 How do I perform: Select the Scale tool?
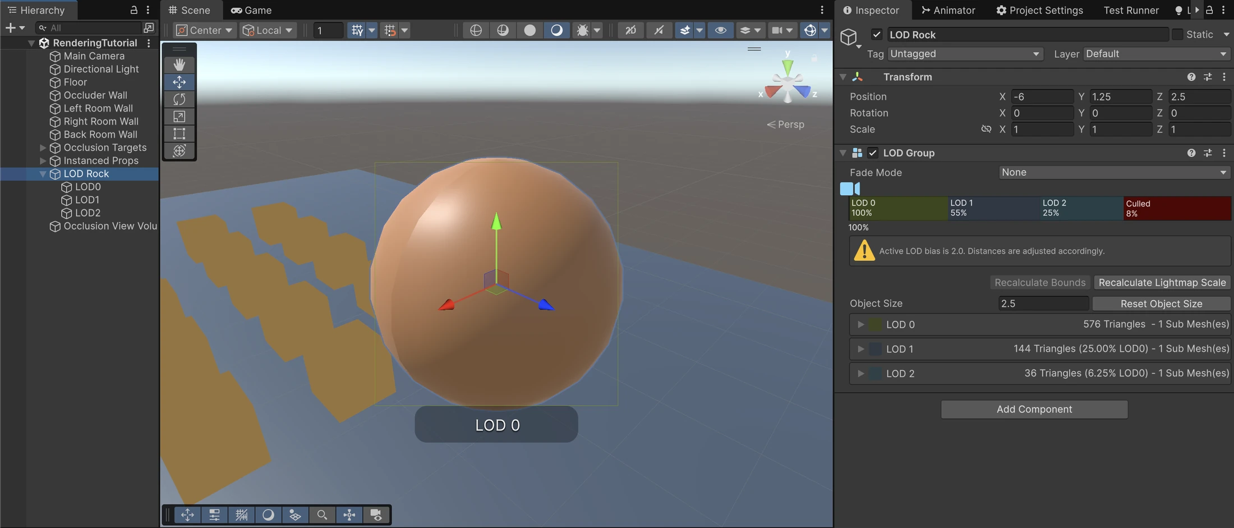(179, 116)
